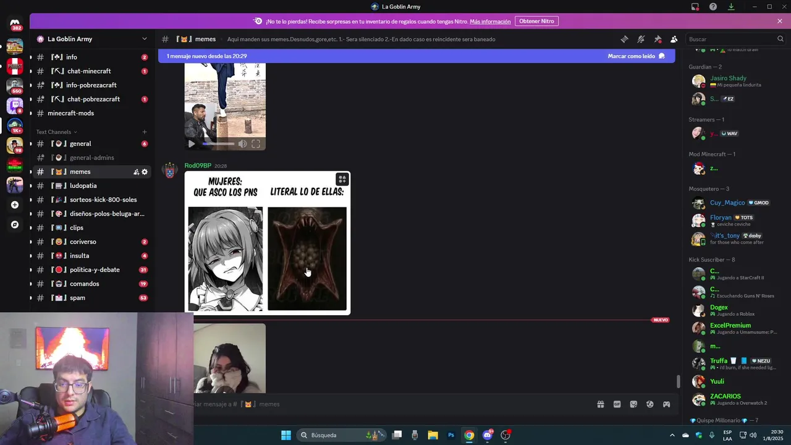Open Photoshop from the taskbar

click(x=451, y=435)
